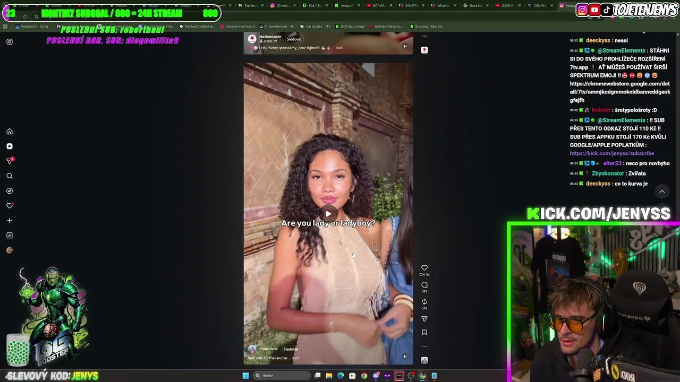Viewport: 680px width, 382px height.
Task: Open more options dots beside current reel
Action: 424,346
